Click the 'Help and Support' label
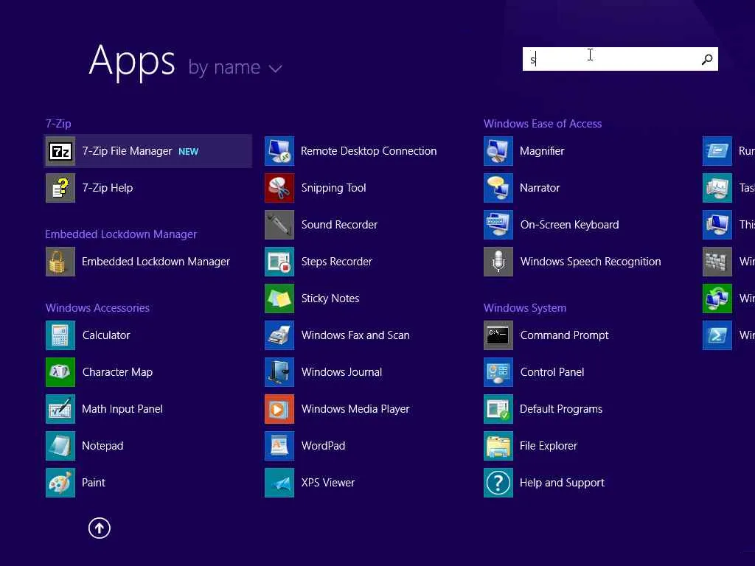The image size is (755, 566). pyautogui.click(x=562, y=482)
